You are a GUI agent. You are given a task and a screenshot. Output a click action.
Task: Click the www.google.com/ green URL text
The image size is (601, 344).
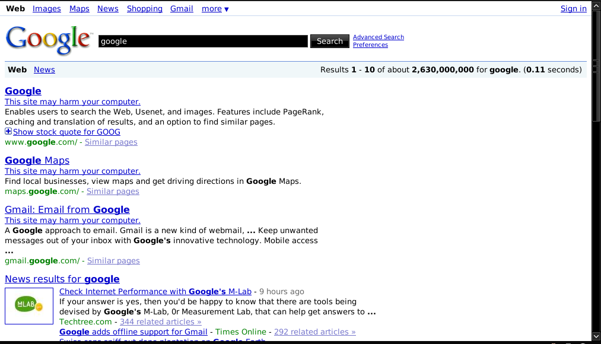41,142
